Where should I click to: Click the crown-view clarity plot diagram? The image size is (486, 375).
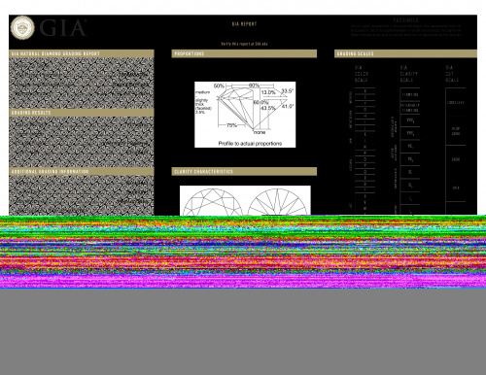[212, 202]
